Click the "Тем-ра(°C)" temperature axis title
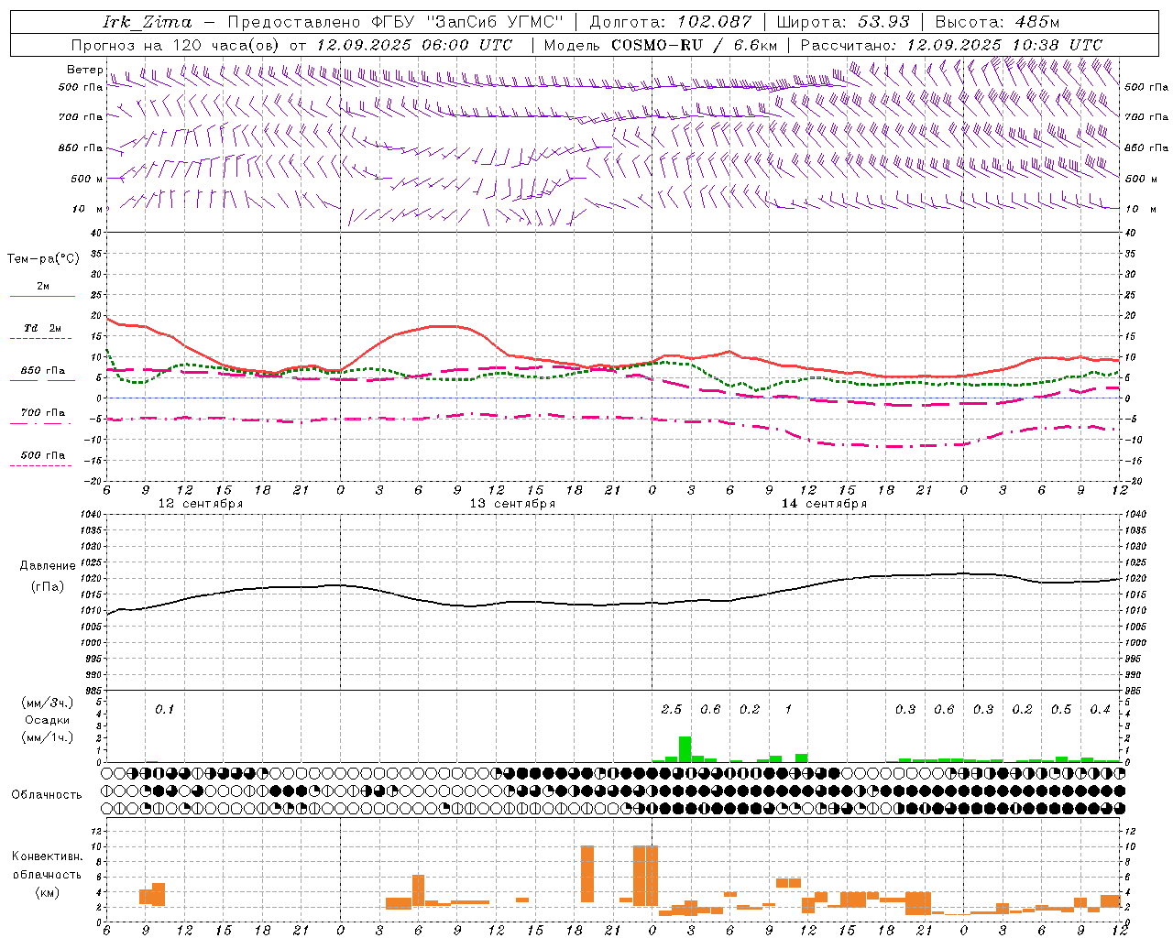Viewport: 1173px width, 938px height. [x=43, y=259]
